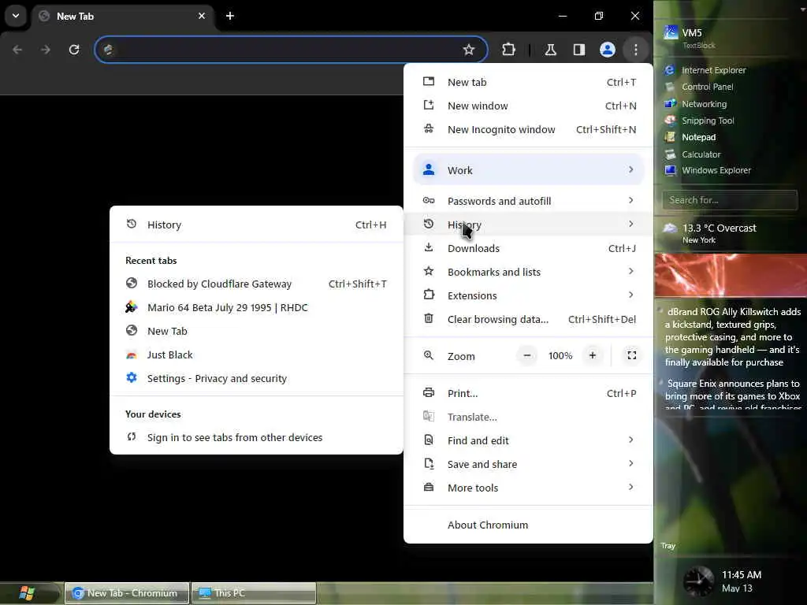Click the sidebar clock widget

click(x=698, y=581)
